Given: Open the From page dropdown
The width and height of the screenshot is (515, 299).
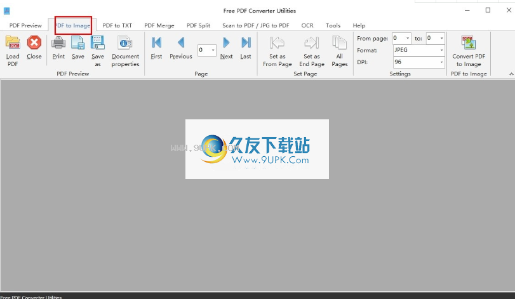Looking at the screenshot, I should point(408,38).
